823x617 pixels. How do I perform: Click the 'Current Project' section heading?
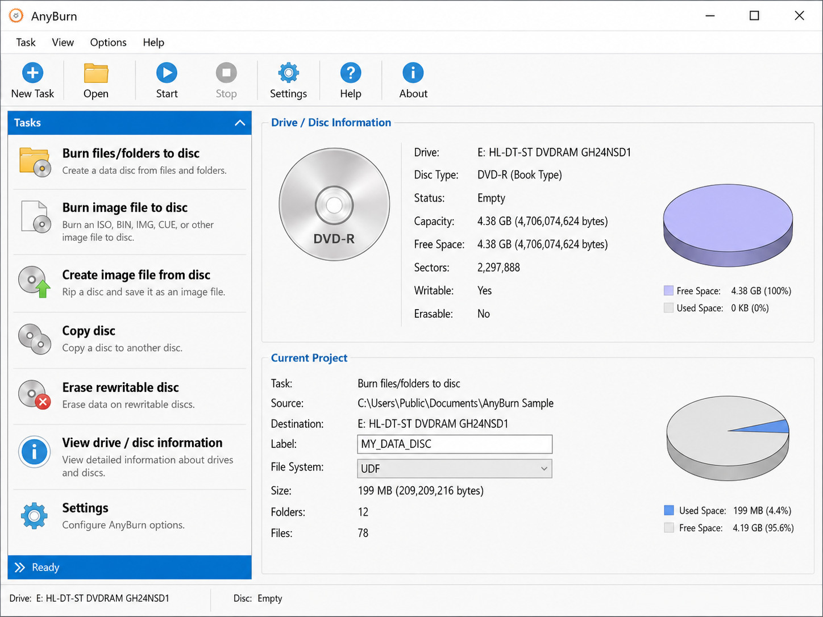[309, 358]
